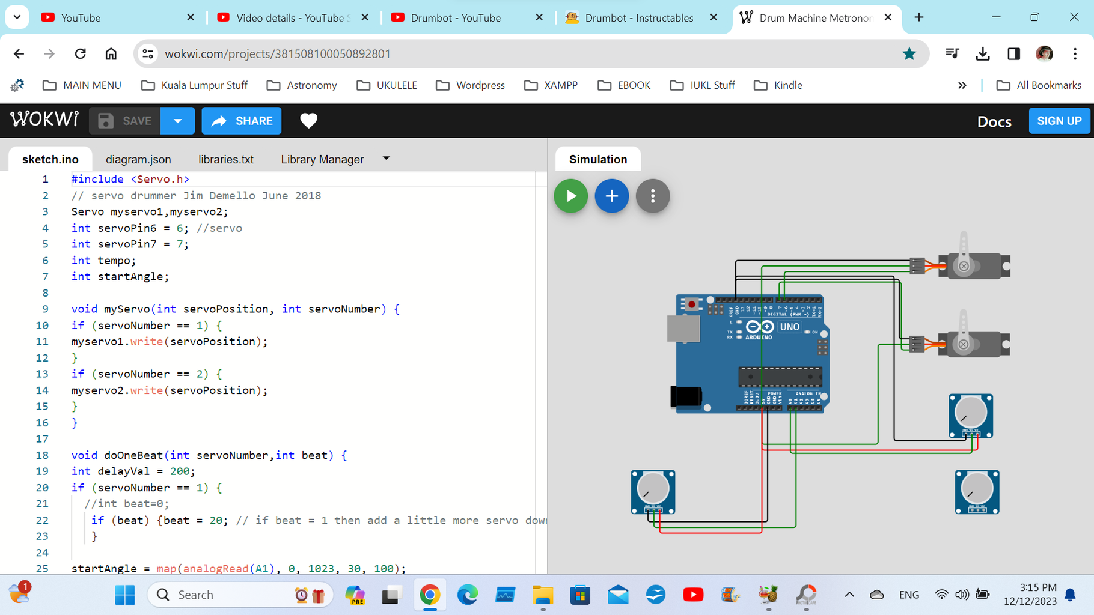Click the WOKWI logo
Image resolution: width=1094 pixels, height=615 pixels.
[x=44, y=120]
